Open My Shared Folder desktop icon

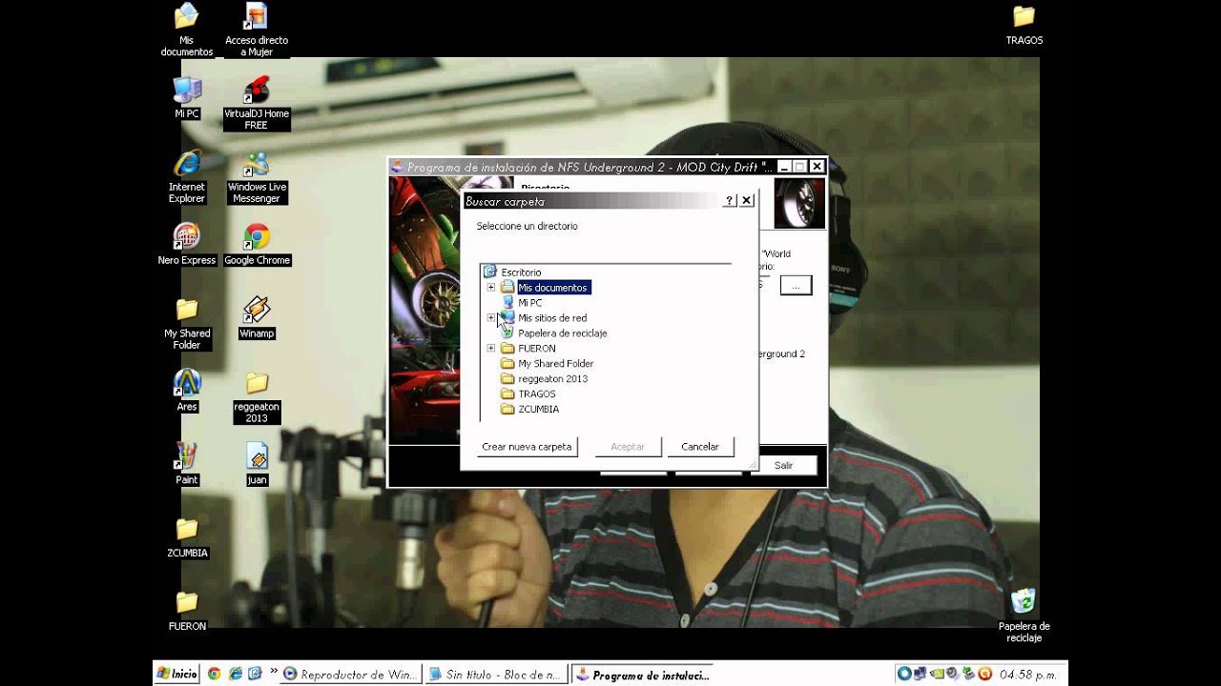[x=187, y=323]
